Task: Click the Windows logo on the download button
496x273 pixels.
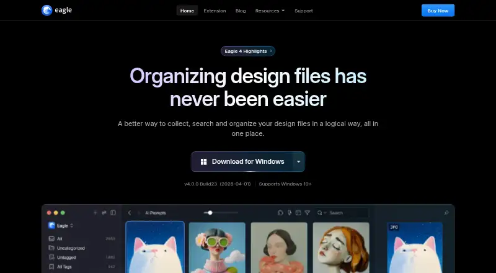Action: [204, 162]
